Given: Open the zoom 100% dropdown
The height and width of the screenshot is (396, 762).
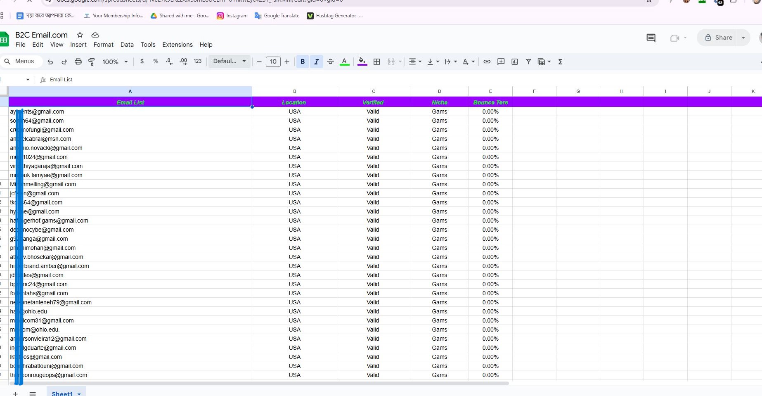Looking at the screenshot, I should point(115,62).
